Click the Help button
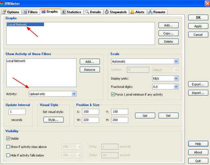This screenshot has height=165, width=210. coord(198,144)
